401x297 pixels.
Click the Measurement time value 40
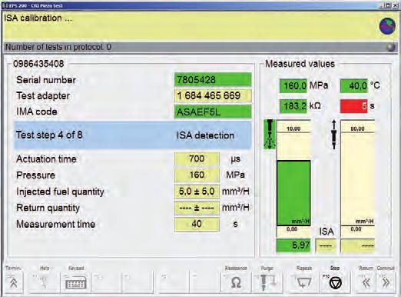click(197, 224)
